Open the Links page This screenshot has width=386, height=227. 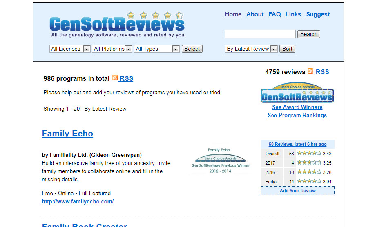click(293, 14)
